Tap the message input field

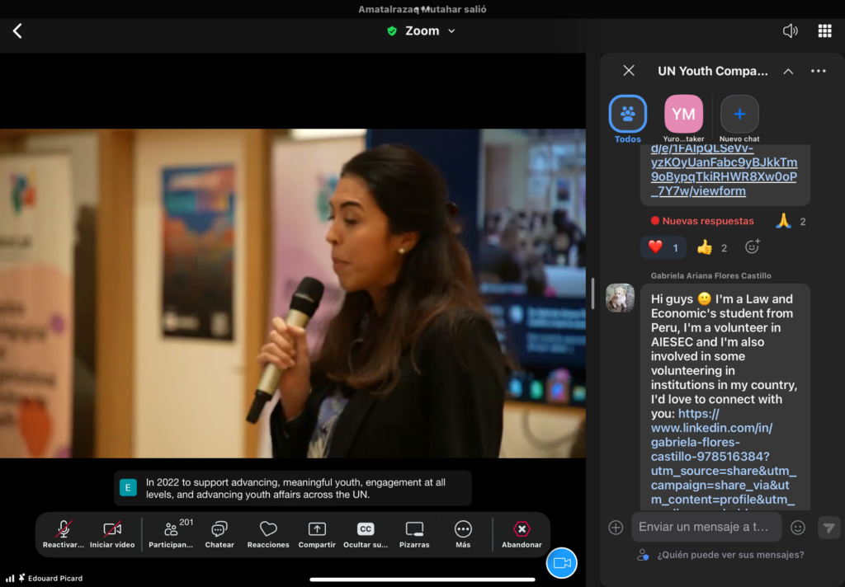706,527
